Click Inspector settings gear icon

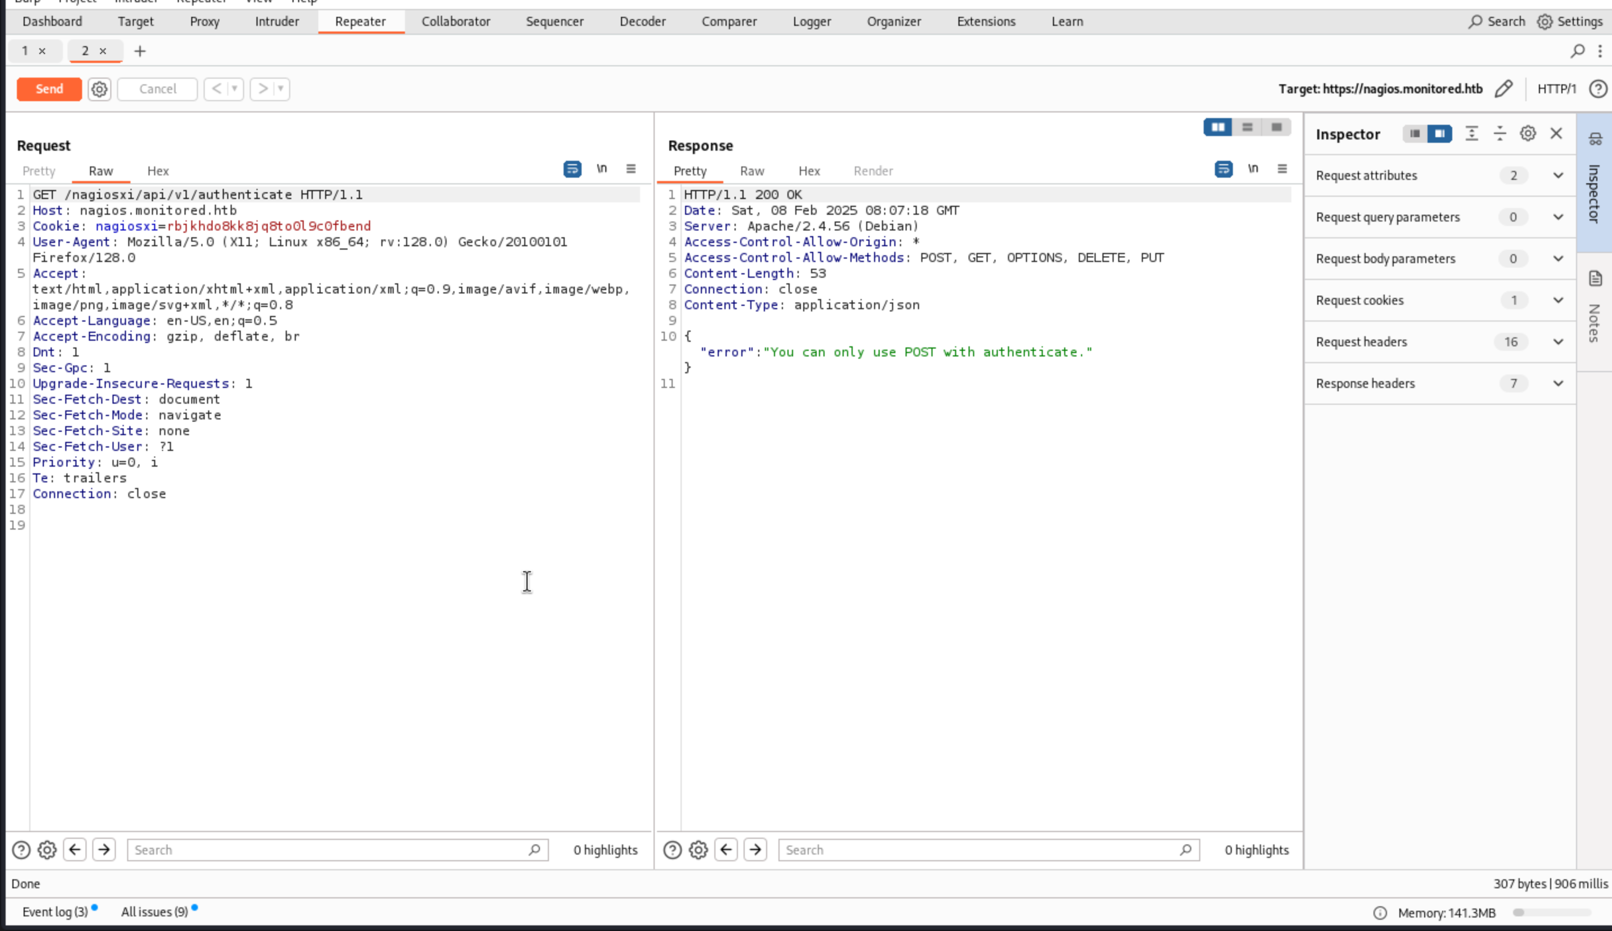1528,134
